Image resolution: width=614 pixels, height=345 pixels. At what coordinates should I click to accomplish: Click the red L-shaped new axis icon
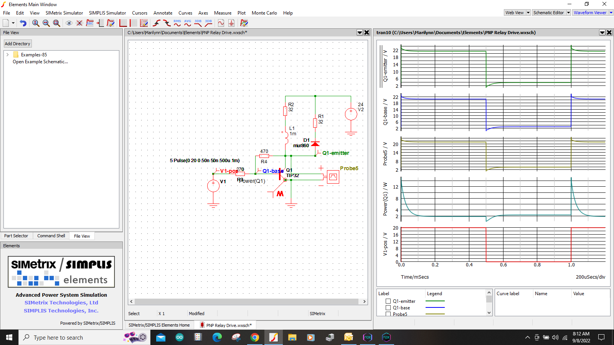click(x=123, y=23)
